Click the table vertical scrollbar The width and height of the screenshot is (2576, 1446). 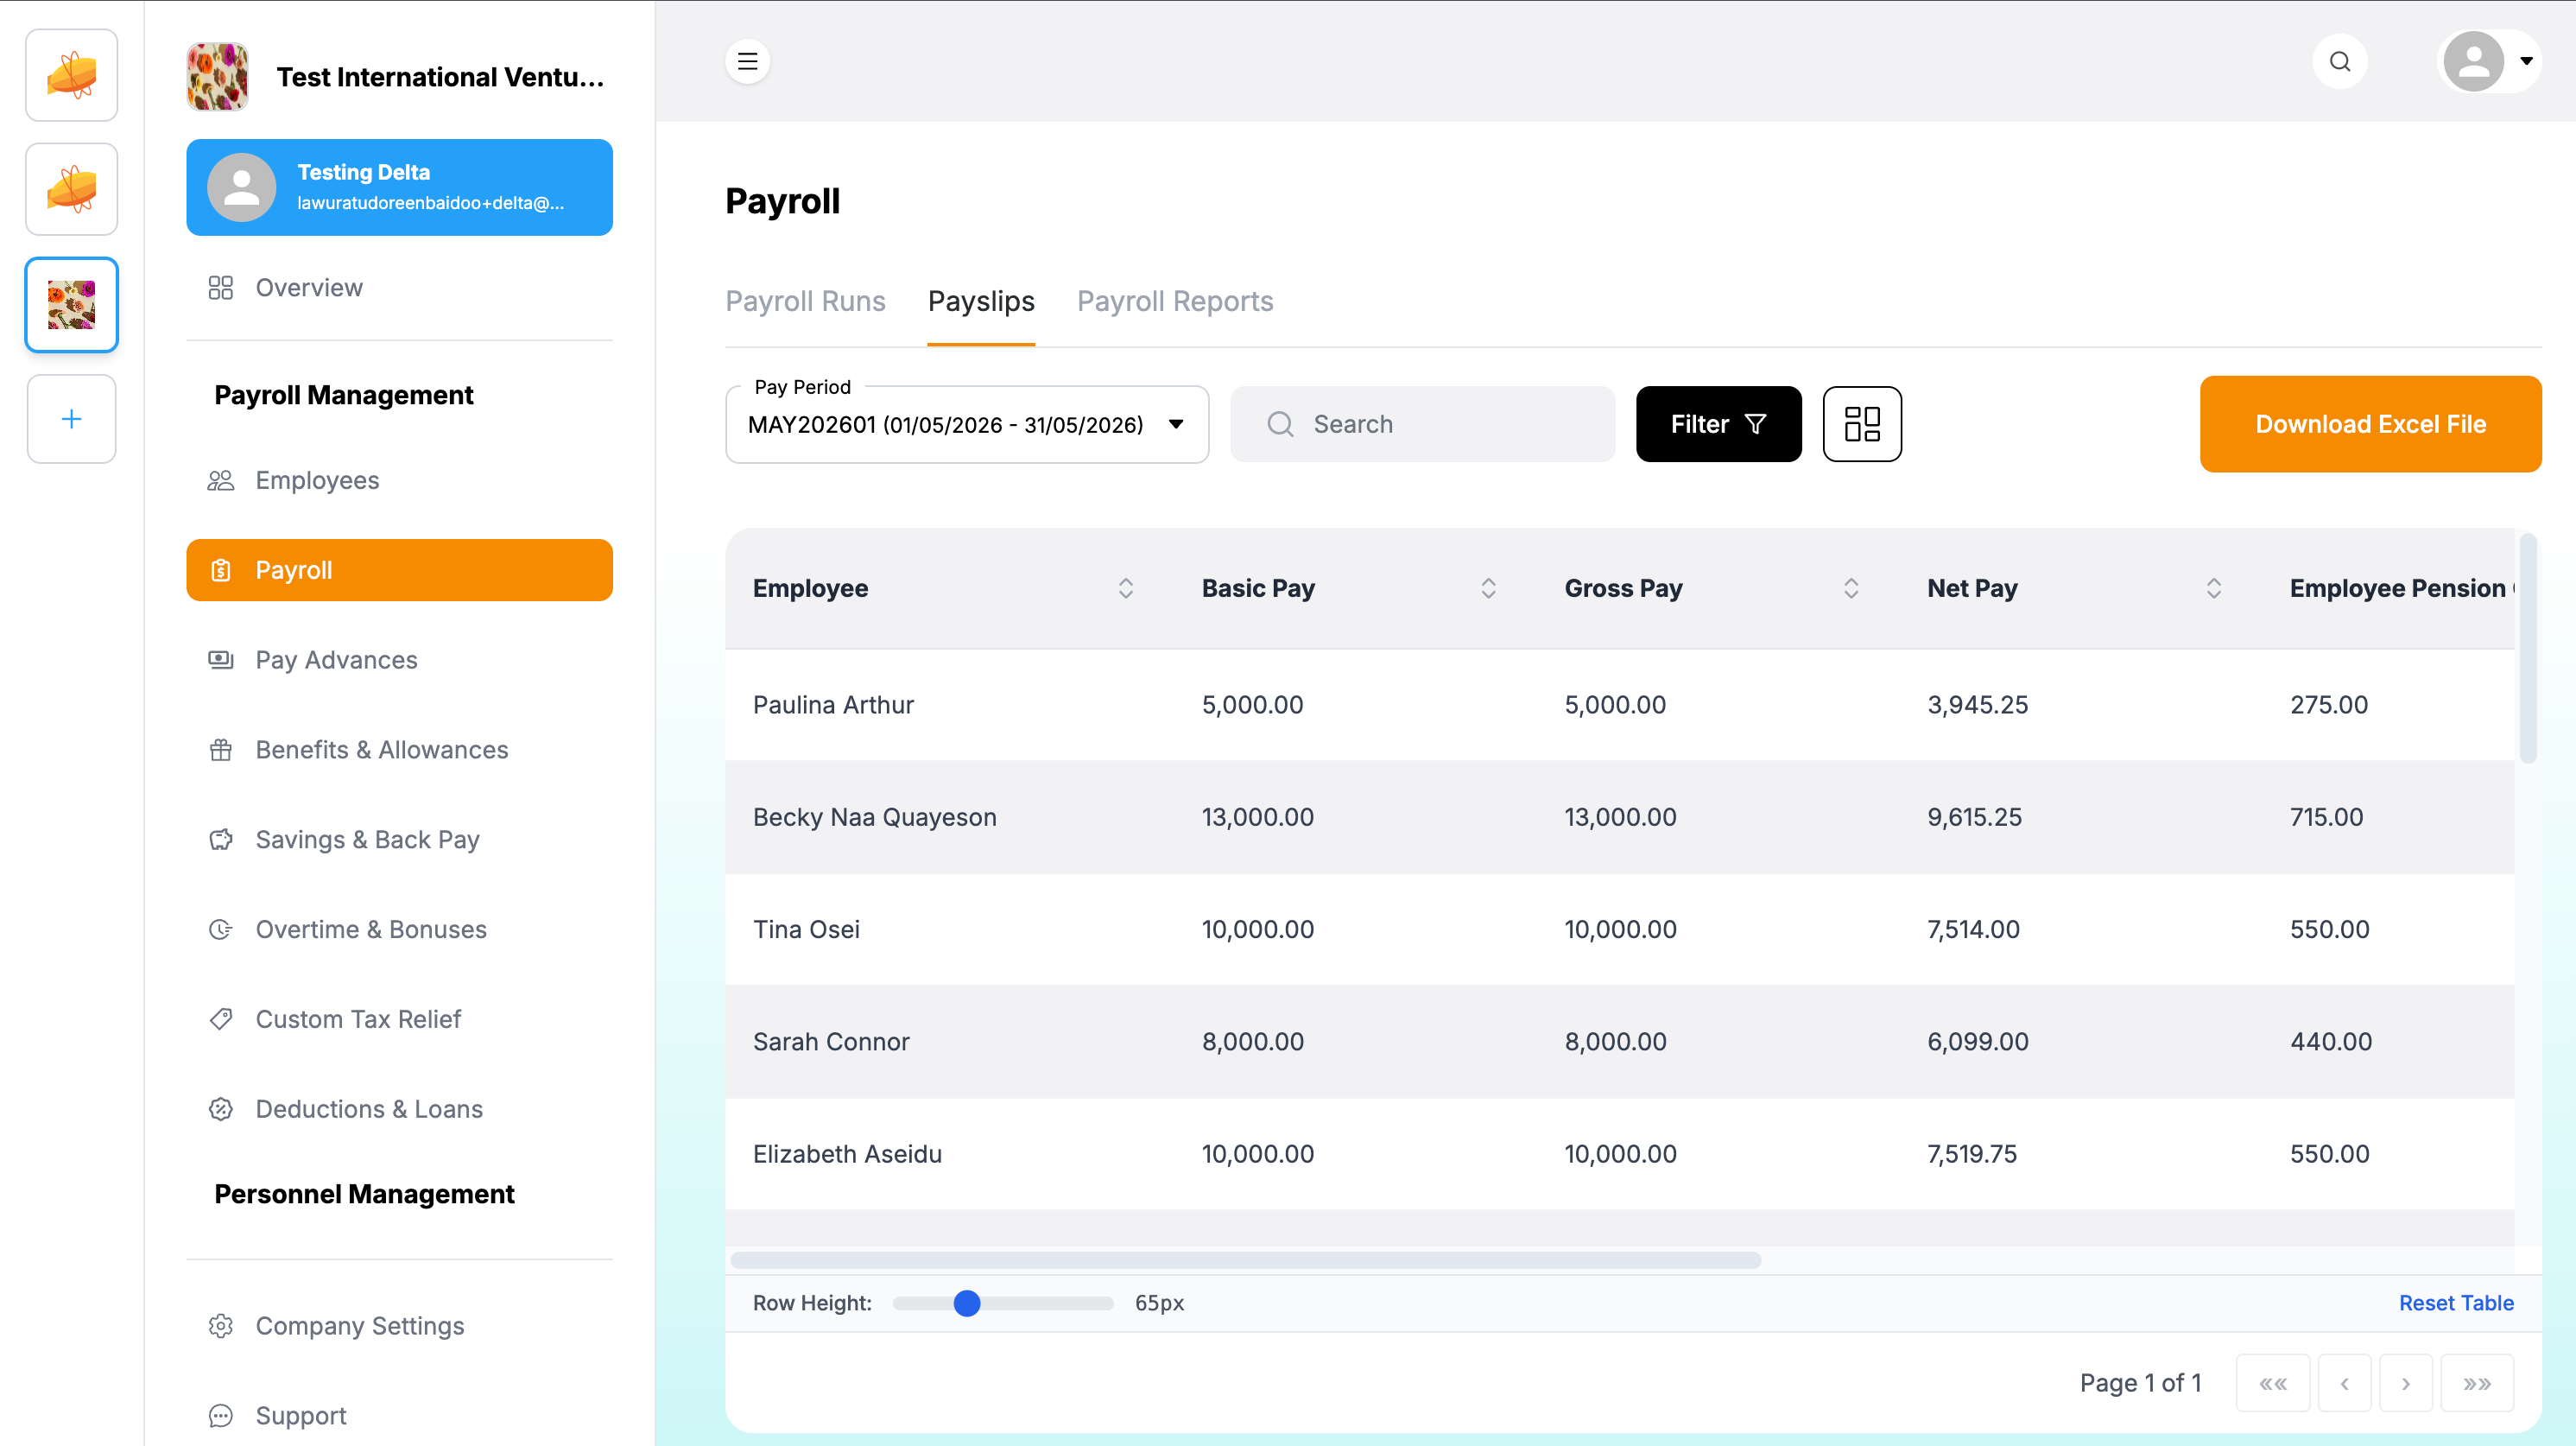click(x=2528, y=648)
